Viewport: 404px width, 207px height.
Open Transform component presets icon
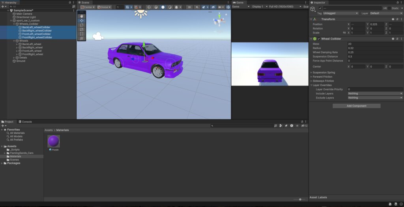(x=397, y=19)
